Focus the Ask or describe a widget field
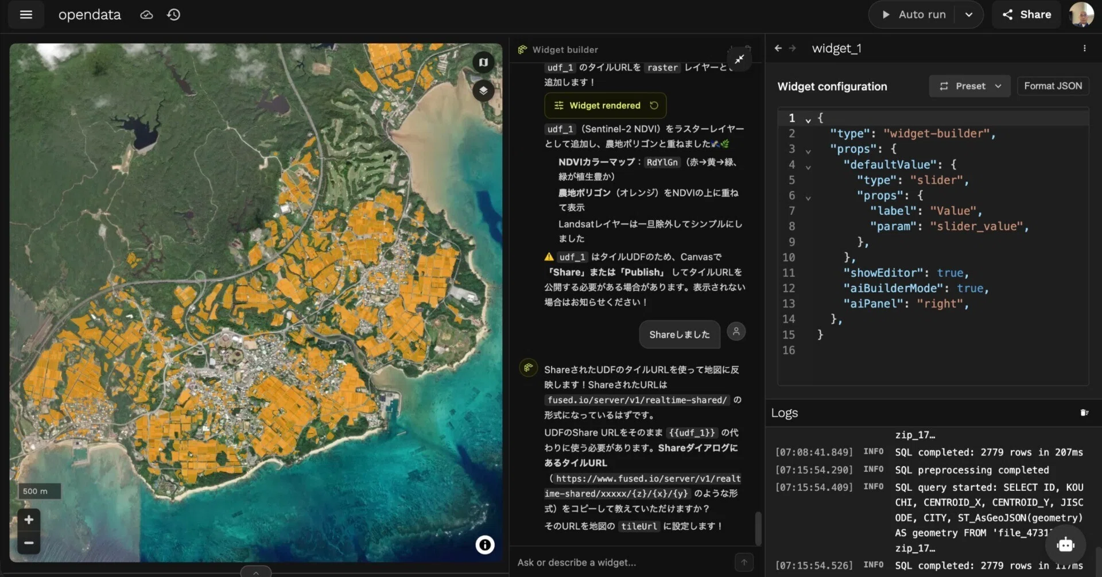This screenshot has height=577, width=1102. 623,563
